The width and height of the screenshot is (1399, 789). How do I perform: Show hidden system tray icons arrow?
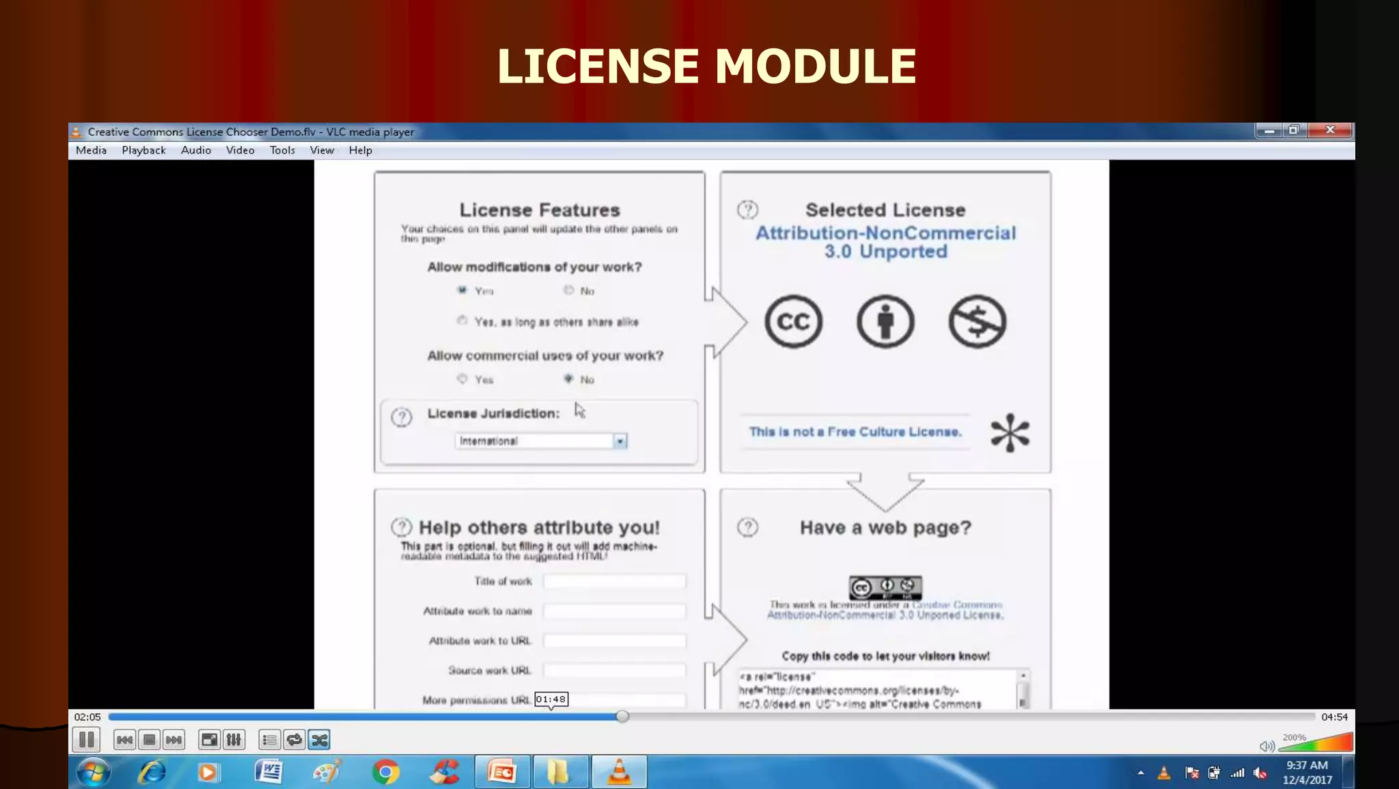point(1140,773)
